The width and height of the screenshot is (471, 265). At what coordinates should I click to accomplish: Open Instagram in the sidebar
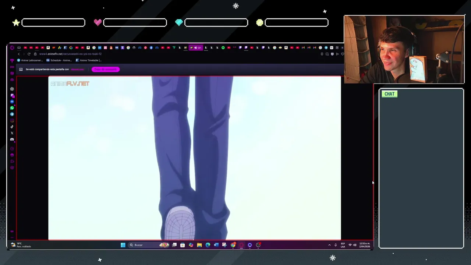click(12, 120)
